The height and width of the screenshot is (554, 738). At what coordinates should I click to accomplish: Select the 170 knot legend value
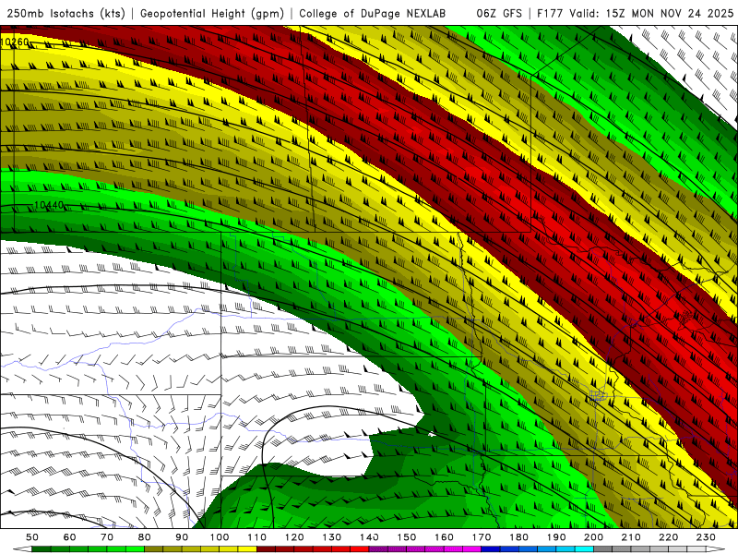point(482,537)
